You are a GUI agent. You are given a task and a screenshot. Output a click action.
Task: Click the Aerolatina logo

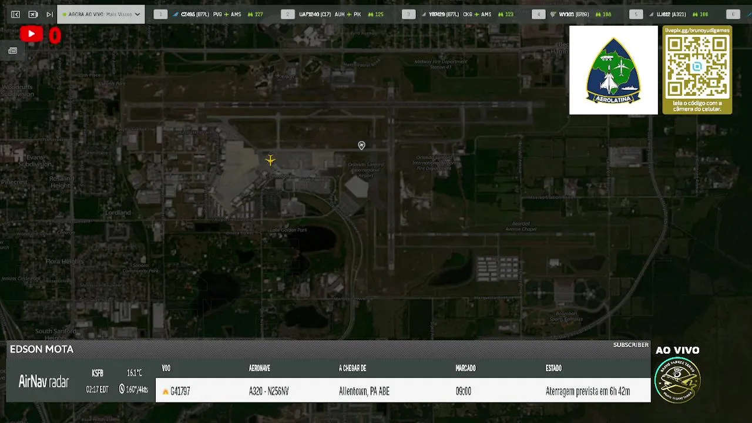tap(613, 70)
